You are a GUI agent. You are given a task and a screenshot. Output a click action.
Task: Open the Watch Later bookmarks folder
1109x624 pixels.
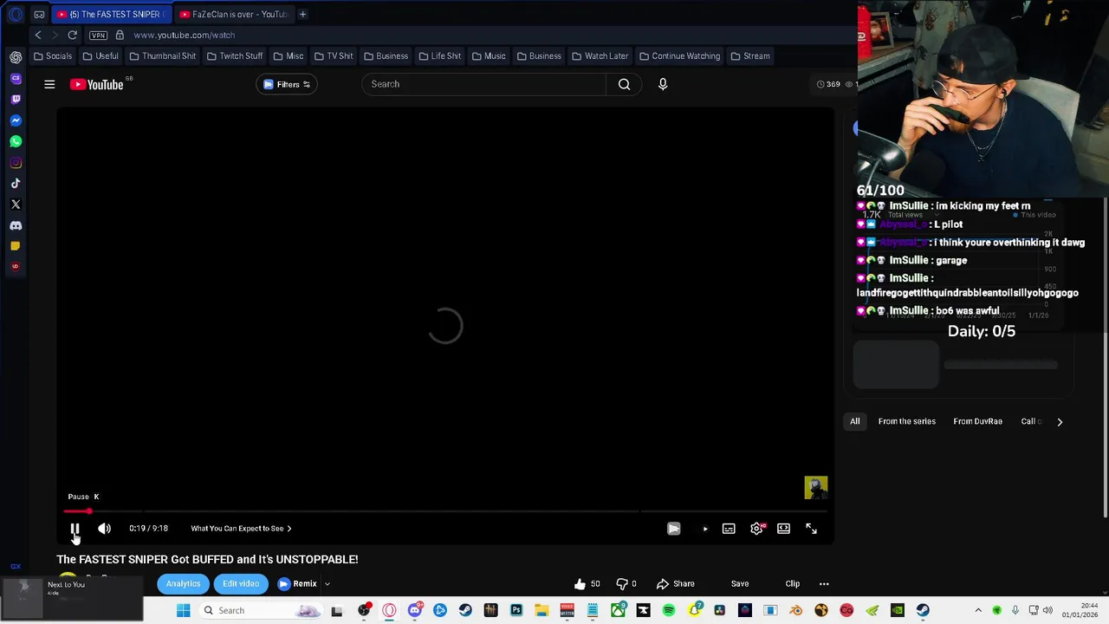600,56
